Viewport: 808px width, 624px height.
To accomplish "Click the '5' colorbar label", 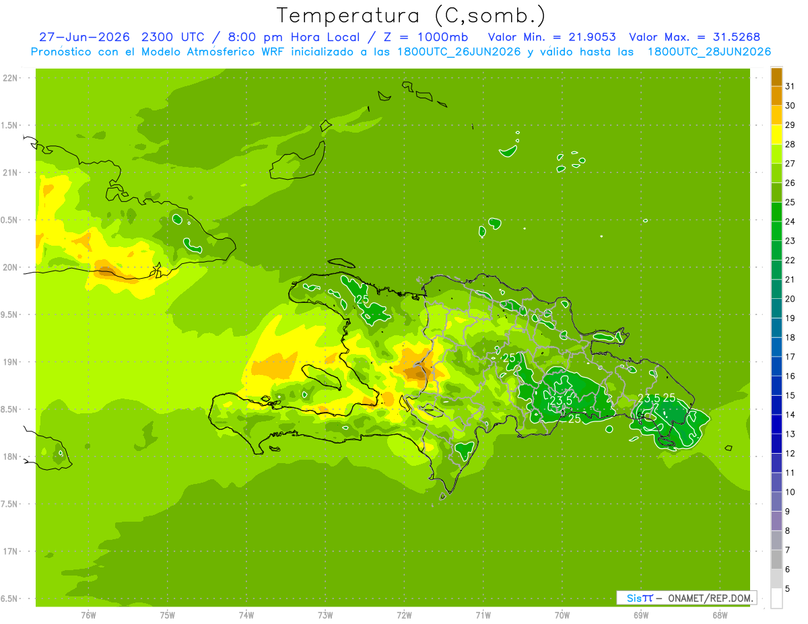I will [x=788, y=589].
